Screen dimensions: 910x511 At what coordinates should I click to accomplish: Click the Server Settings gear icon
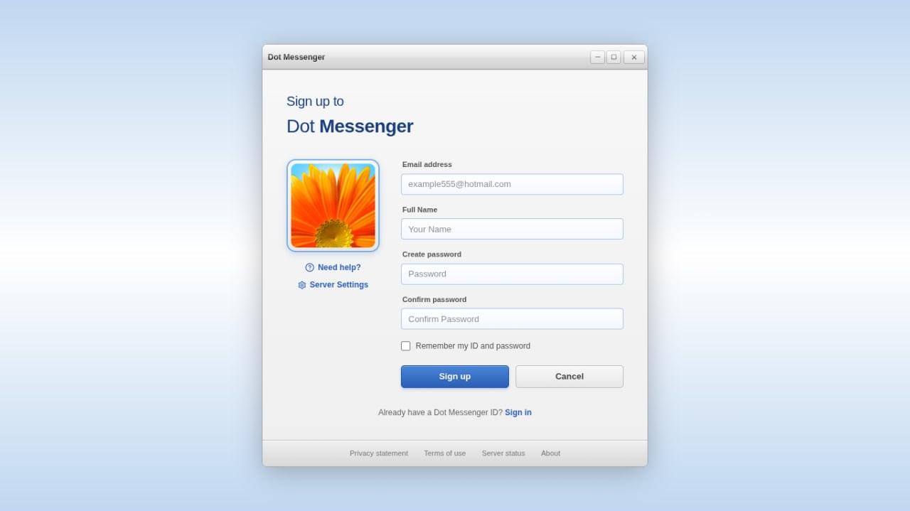[x=302, y=285]
